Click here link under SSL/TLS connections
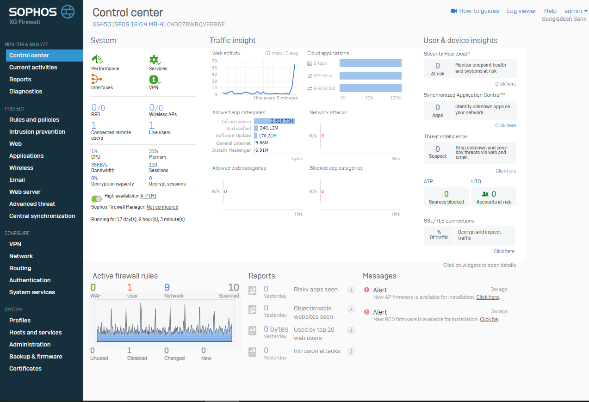 coord(504,252)
